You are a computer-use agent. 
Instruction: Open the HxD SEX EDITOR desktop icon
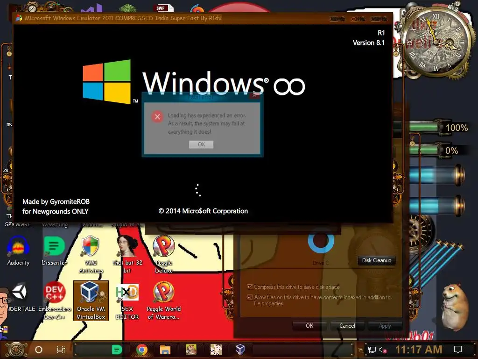point(127,301)
